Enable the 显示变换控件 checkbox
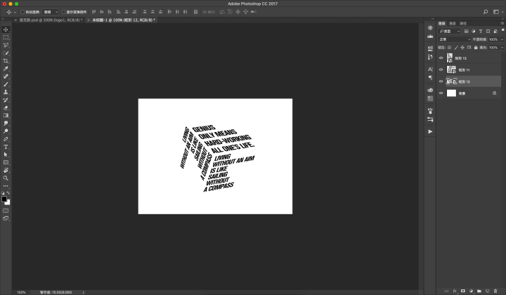This screenshot has height=295, width=506. [65, 12]
